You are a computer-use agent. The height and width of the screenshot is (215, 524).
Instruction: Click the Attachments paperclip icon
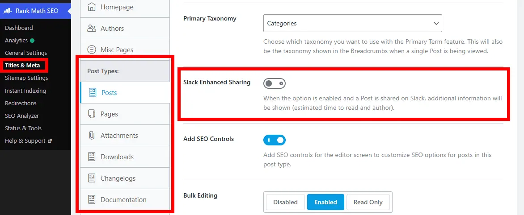tap(92, 136)
